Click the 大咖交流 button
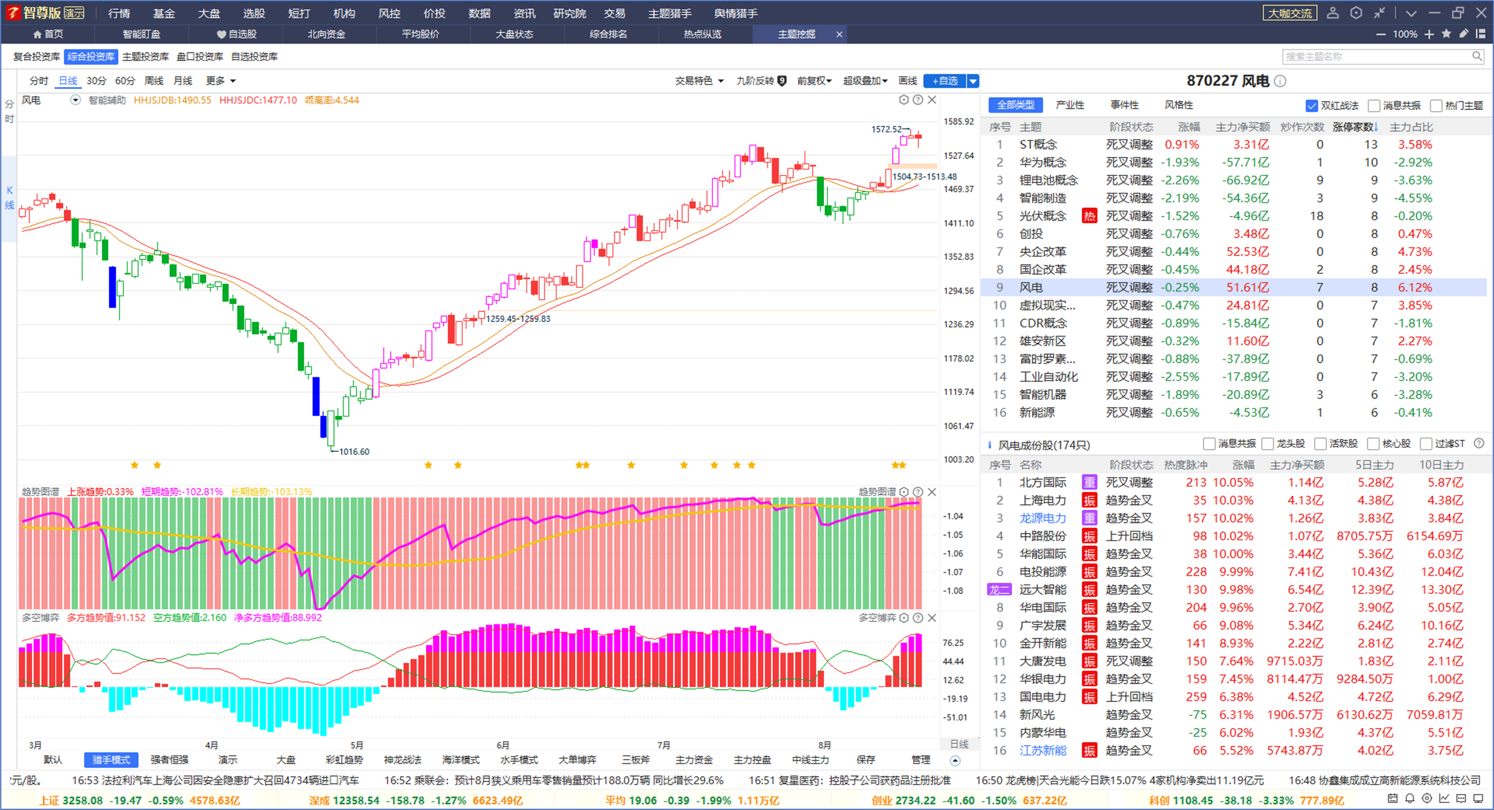This screenshot has width=1494, height=810. click(x=1290, y=13)
